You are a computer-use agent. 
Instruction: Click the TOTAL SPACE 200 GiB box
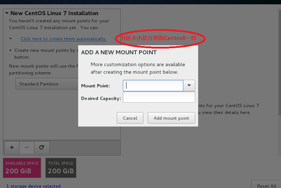tap(61, 168)
